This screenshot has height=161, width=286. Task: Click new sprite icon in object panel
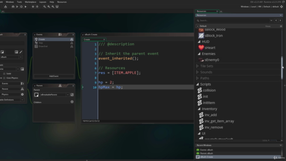(x=2, y=52)
